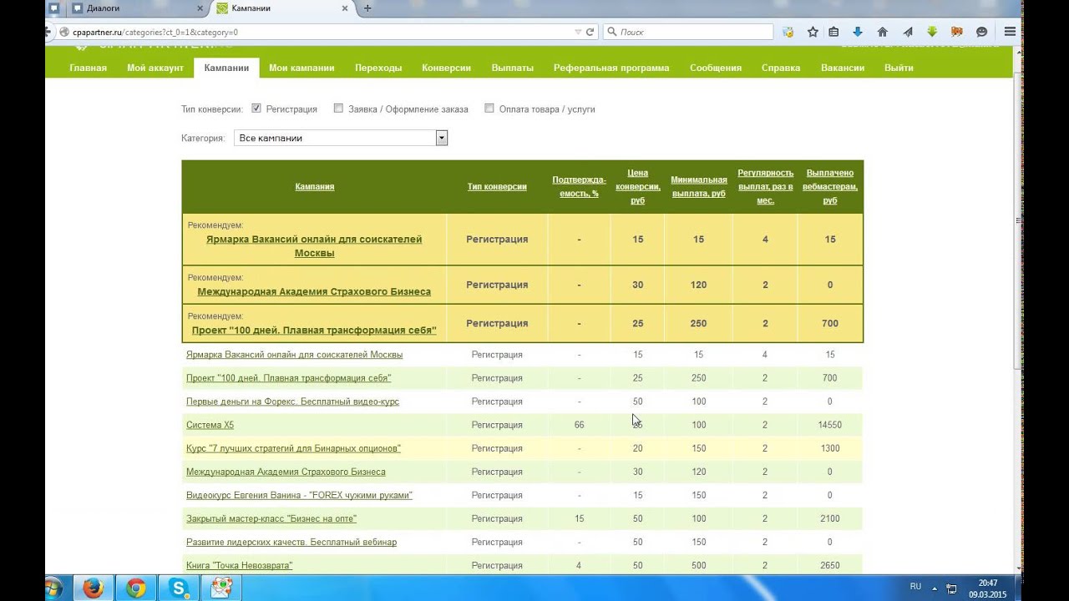Open Реферальная программа page

point(611,68)
